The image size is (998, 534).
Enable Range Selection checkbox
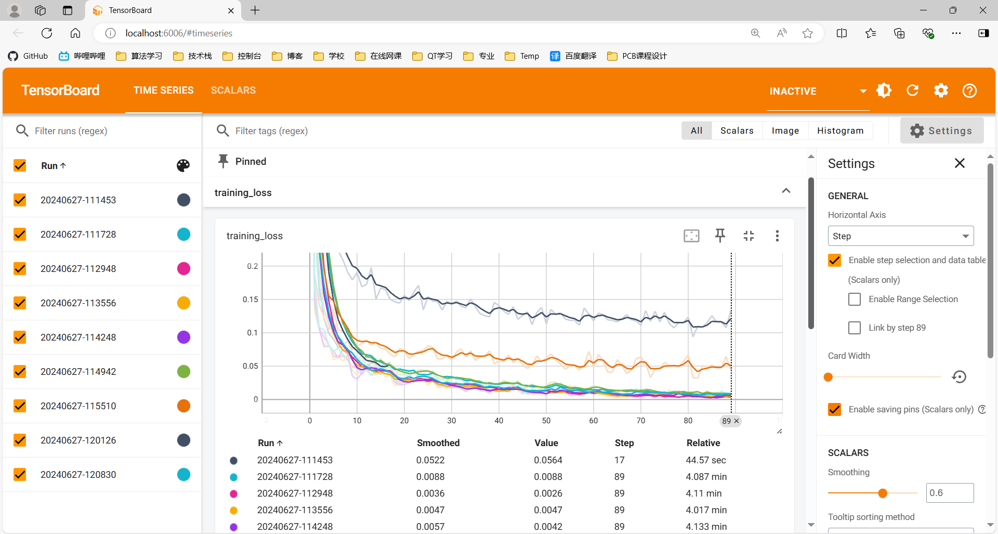click(855, 299)
